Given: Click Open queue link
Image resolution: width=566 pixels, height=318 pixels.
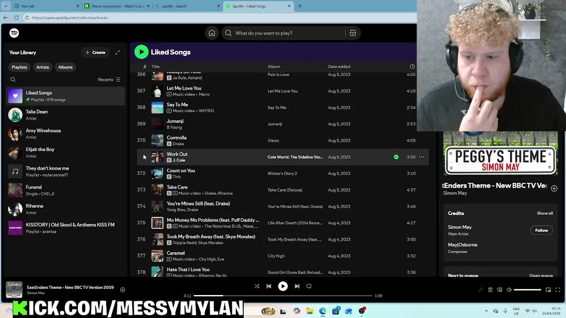Looking at the screenshot, I should [x=541, y=276].
